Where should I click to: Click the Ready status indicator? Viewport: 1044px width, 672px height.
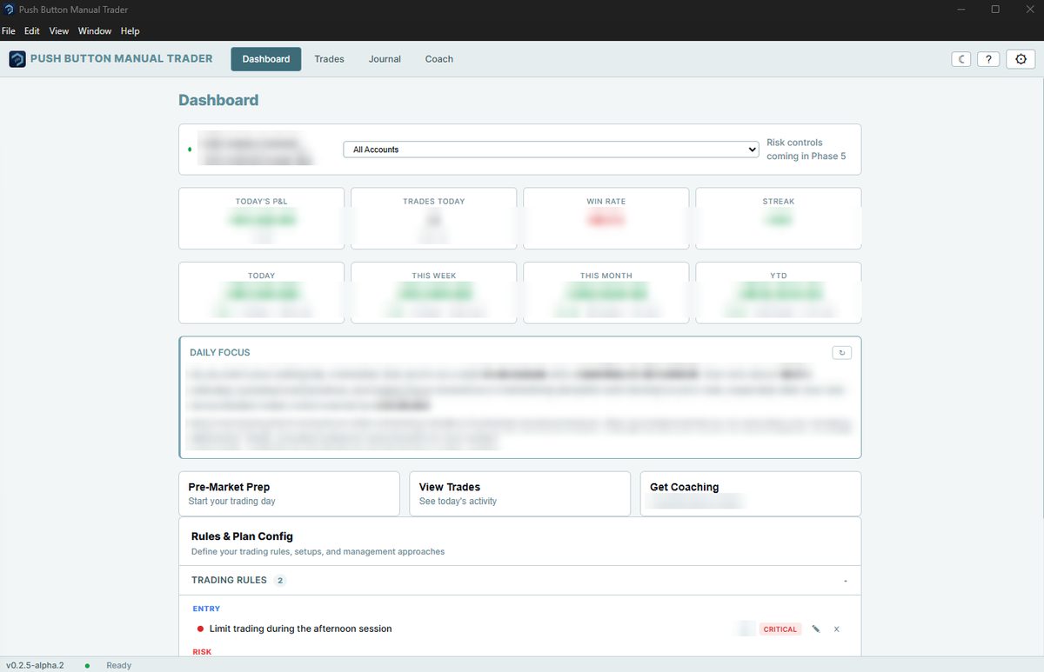(118, 665)
